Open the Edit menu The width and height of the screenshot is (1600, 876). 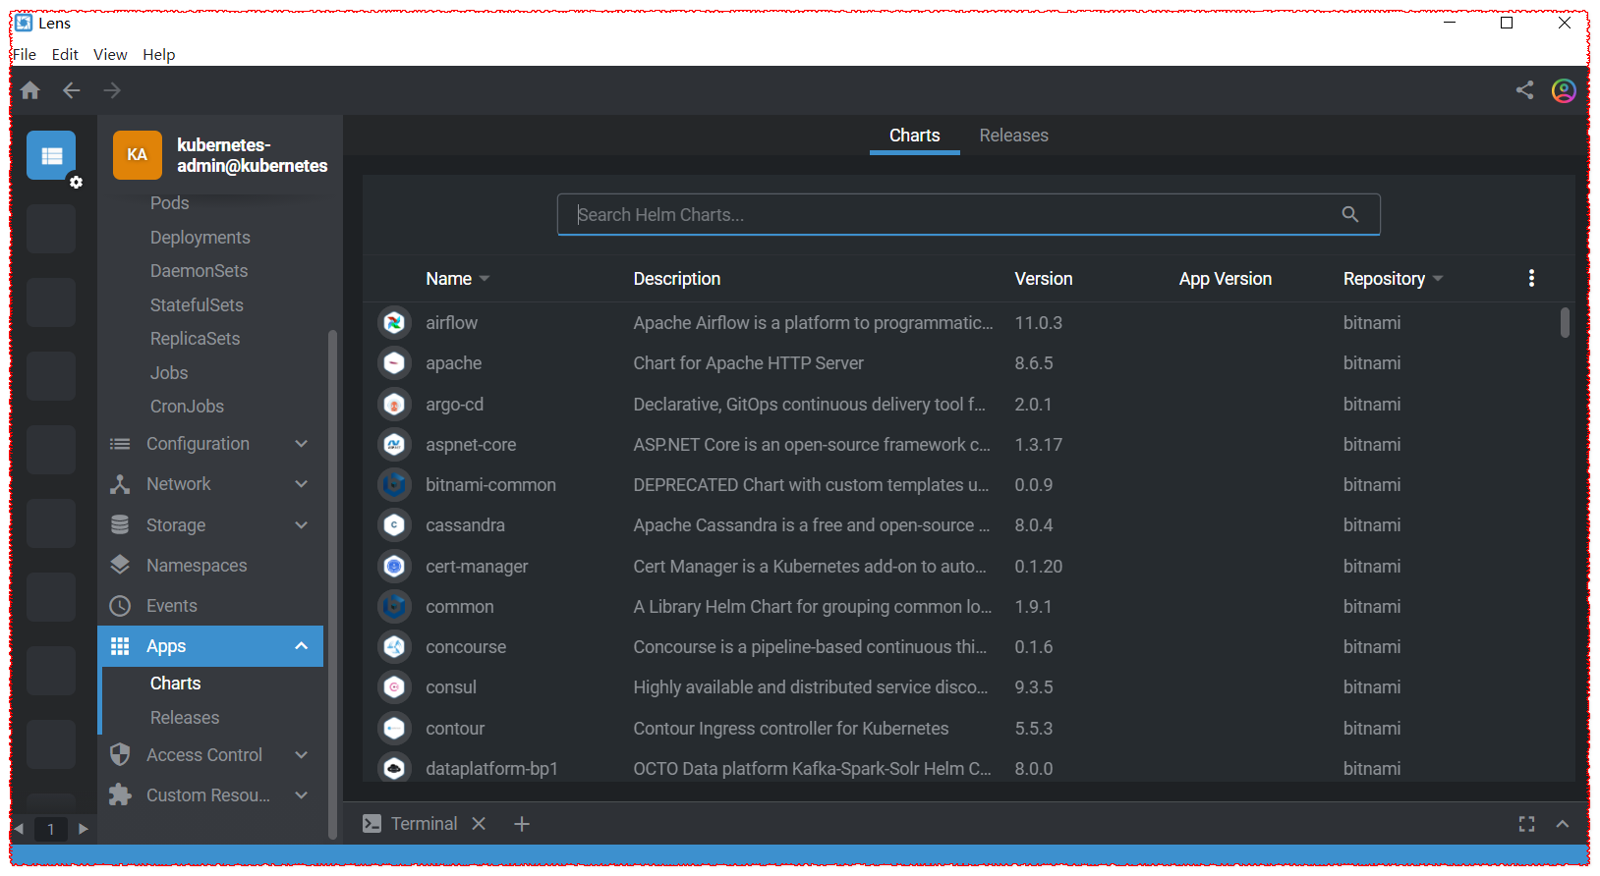[65, 54]
